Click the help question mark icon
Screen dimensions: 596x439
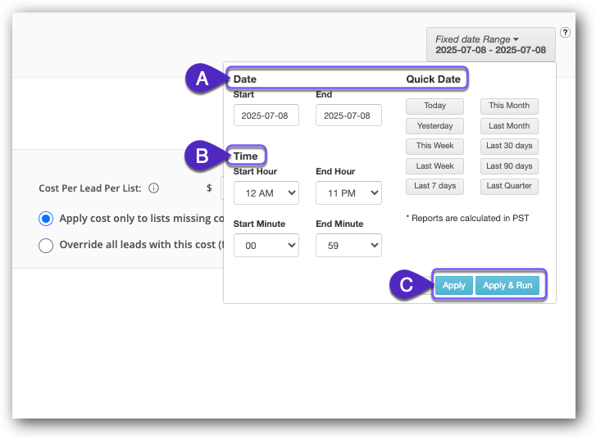565,33
